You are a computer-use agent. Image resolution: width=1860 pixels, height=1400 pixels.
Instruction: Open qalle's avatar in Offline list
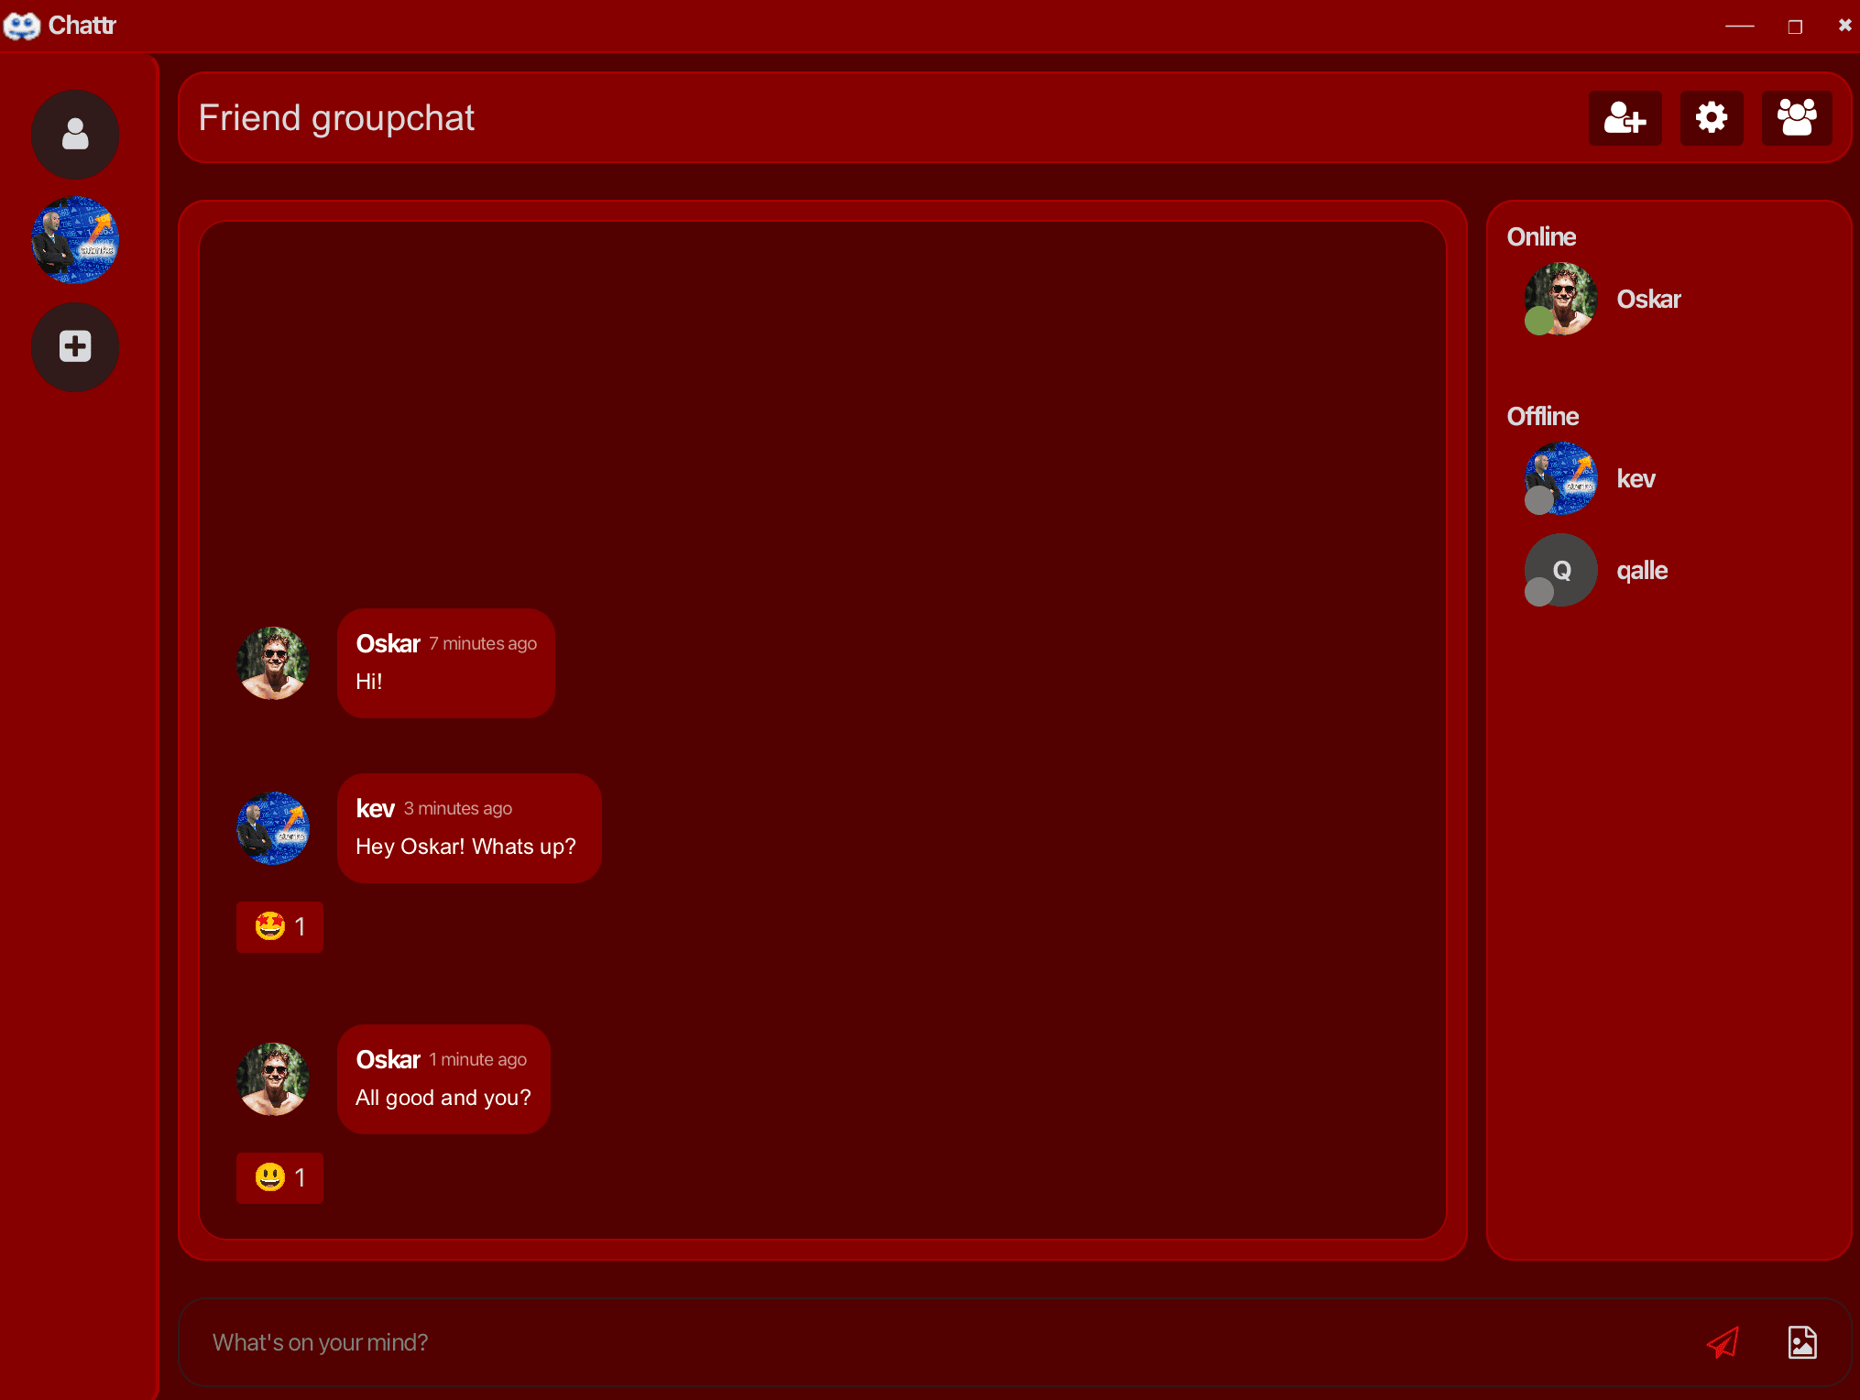[1560, 570]
